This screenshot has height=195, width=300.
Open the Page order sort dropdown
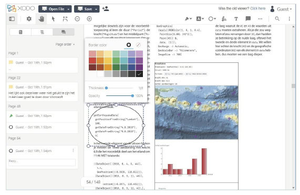click(65, 45)
